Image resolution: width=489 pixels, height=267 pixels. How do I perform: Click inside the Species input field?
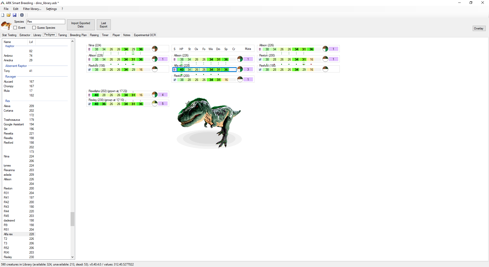pos(46,22)
